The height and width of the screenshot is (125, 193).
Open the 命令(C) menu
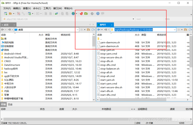click(37, 8)
